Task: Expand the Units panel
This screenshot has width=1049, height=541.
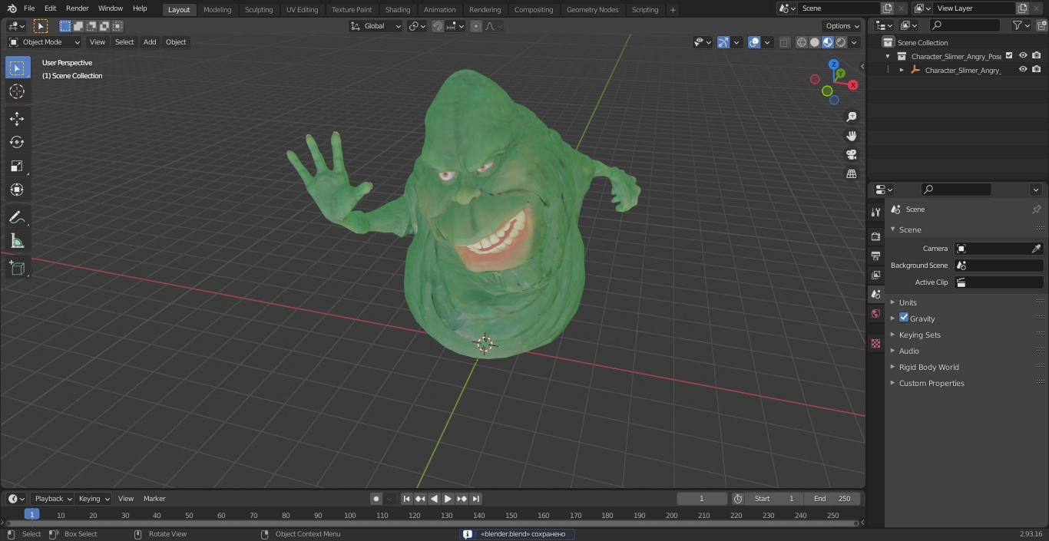Action: (908, 302)
